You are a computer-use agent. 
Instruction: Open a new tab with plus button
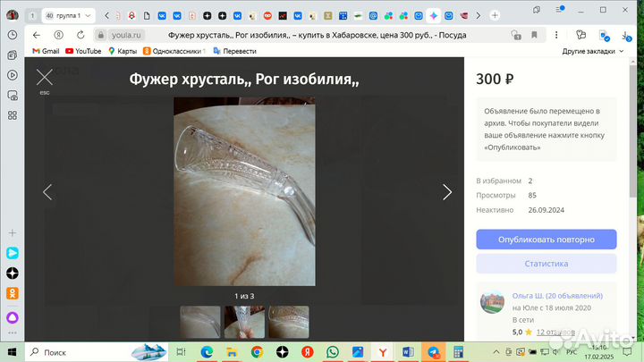tap(495, 15)
